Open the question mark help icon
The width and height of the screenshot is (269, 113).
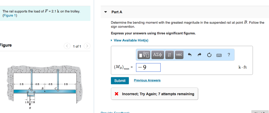229,55
